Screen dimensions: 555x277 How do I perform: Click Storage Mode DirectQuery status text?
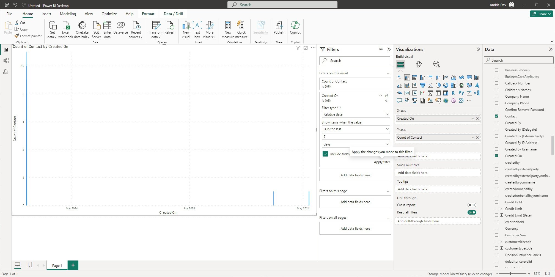coord(459,274)
